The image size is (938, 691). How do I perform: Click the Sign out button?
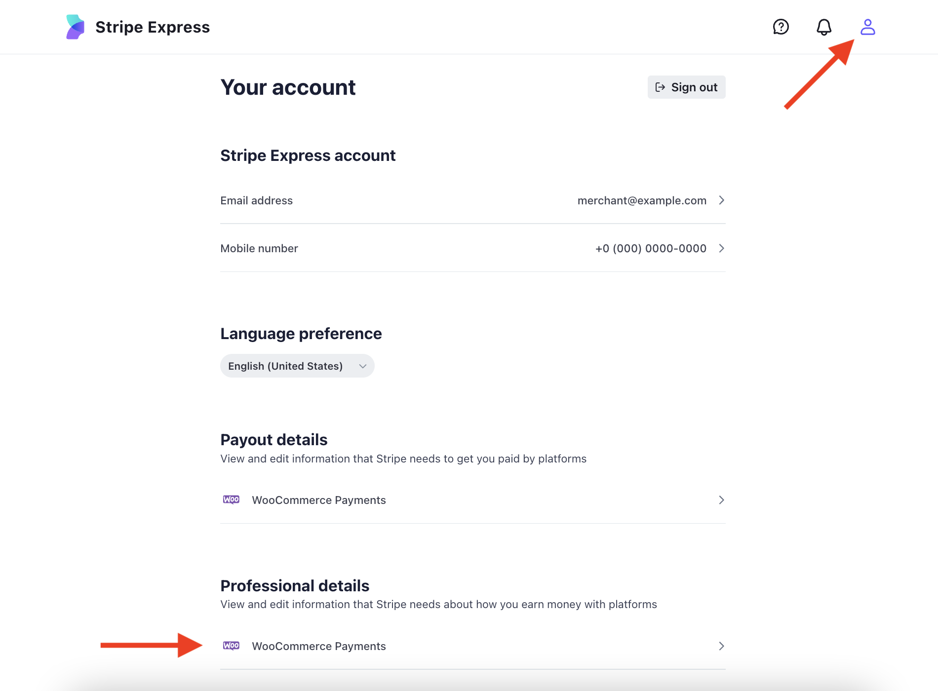686,87
